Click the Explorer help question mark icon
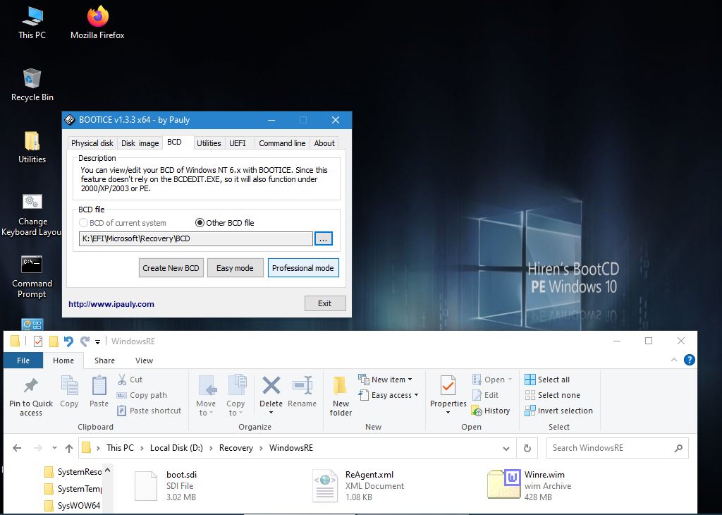 click(x=690, y=360)
